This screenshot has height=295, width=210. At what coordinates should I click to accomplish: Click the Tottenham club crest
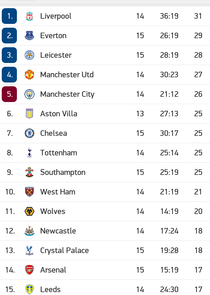(x=29, y=153)
